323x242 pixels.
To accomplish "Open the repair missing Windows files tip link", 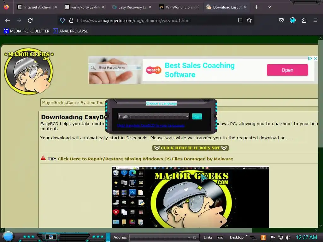I will (x=145, y=159).
